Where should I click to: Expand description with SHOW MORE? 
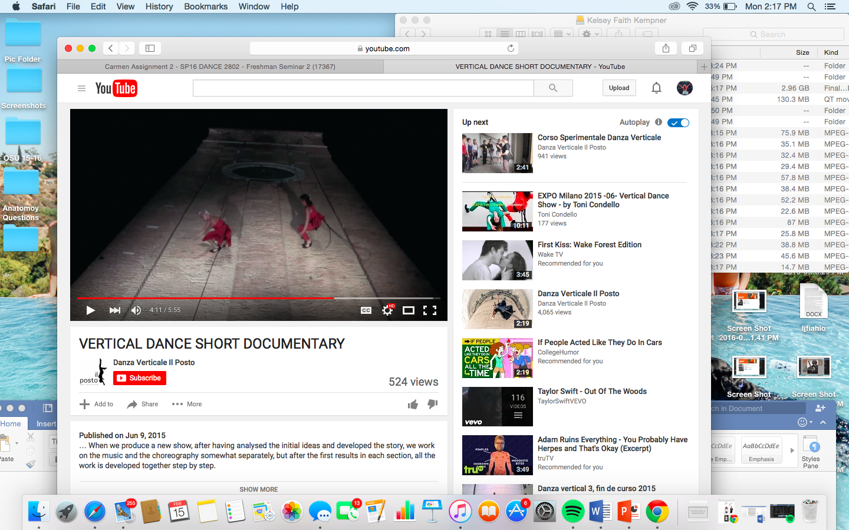tap(258, 489)
